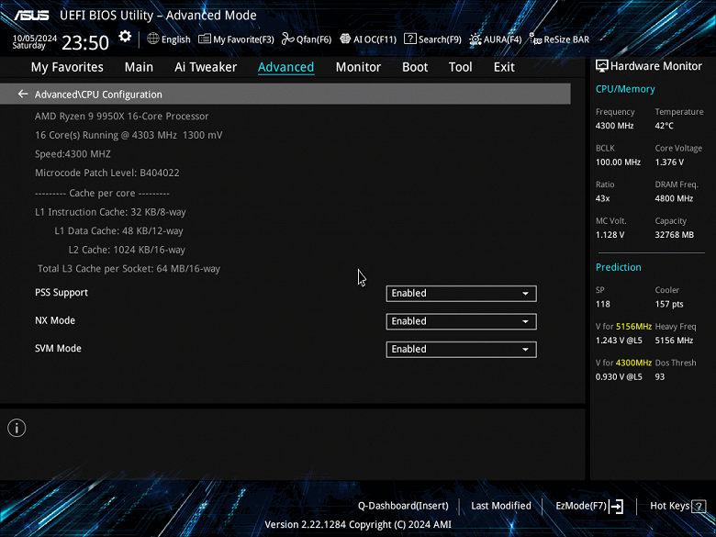Expand the NX Mode dropdown

coord(461,321)
